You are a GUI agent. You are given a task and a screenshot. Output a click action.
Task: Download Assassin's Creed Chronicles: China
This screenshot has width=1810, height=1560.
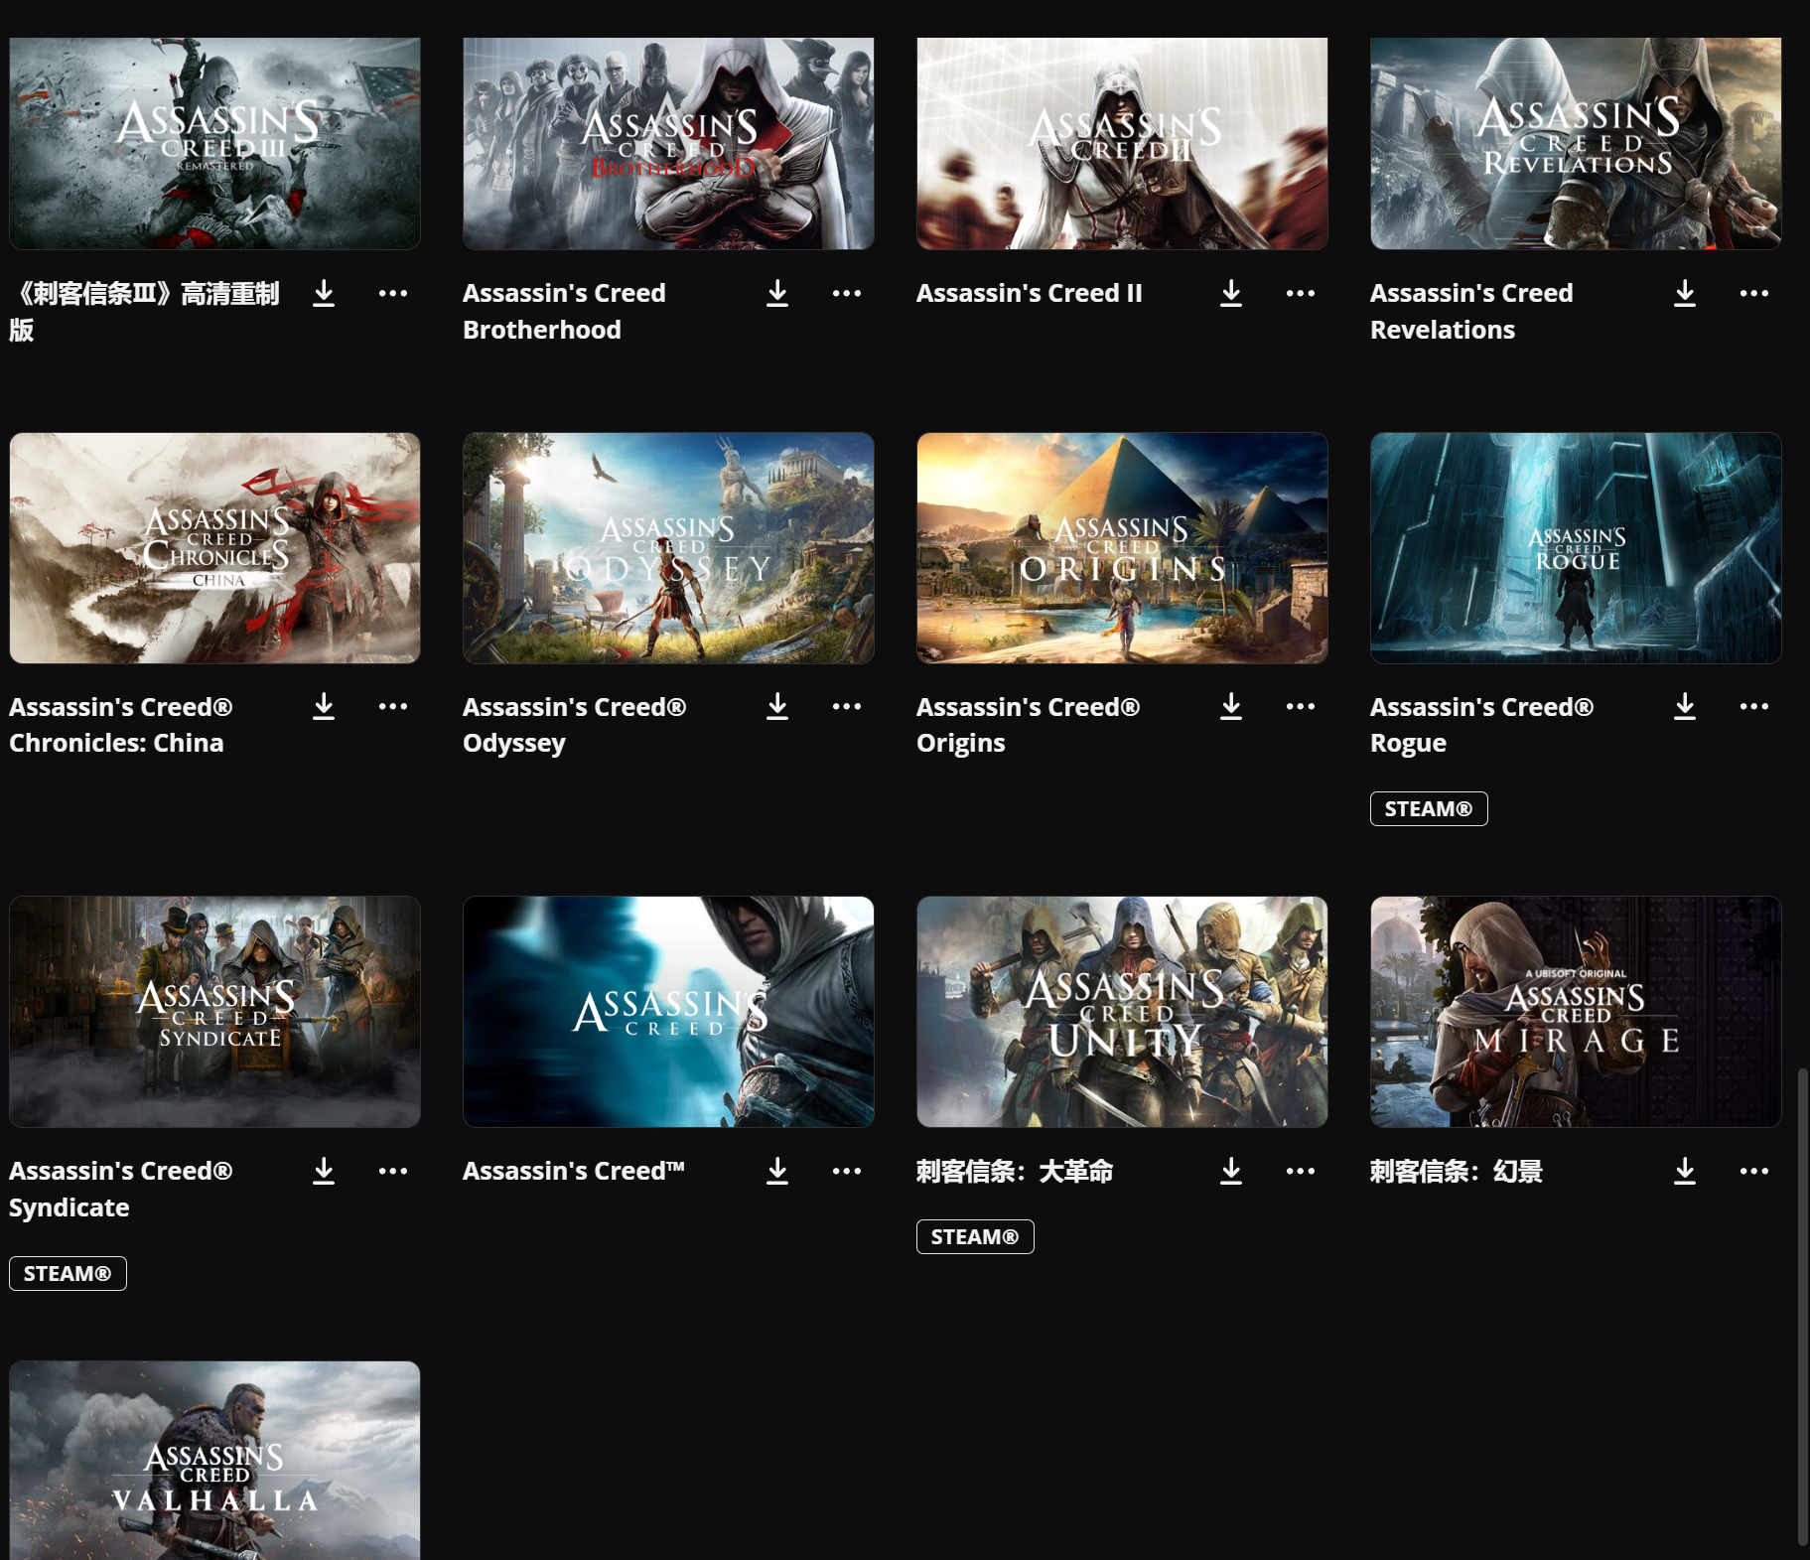click(324, 706)
